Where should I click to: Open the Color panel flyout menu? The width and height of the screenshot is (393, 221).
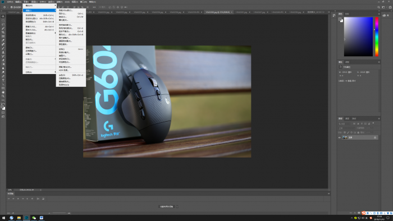click(x=379, y=14)
